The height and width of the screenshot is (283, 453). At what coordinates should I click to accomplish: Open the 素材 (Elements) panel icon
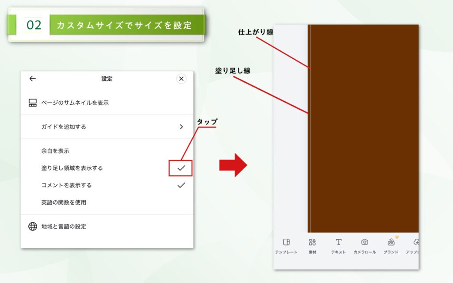(x=313, y=242)
